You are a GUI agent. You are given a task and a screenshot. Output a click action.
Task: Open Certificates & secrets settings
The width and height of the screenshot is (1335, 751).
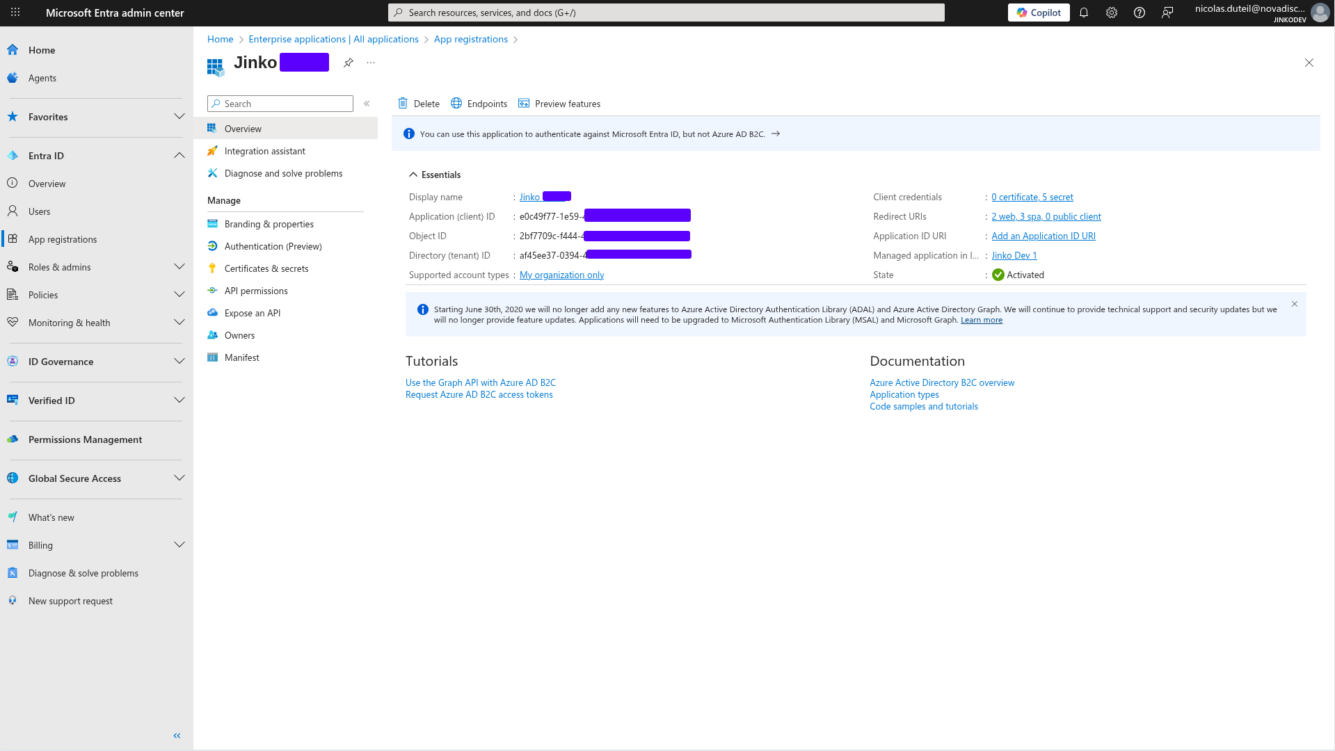266,268
